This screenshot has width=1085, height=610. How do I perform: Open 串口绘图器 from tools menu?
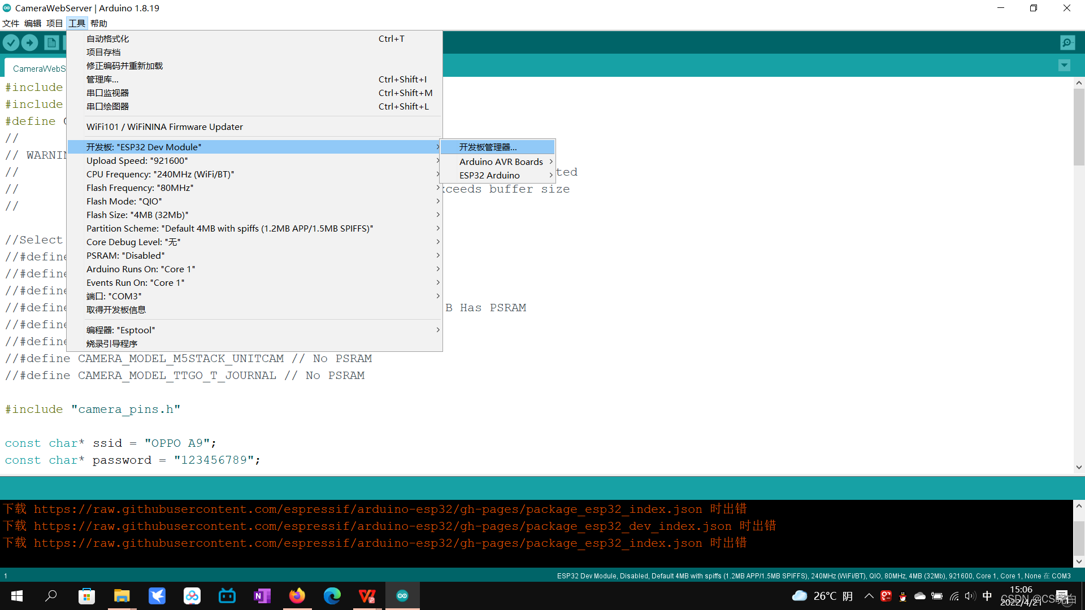(254, 106)
